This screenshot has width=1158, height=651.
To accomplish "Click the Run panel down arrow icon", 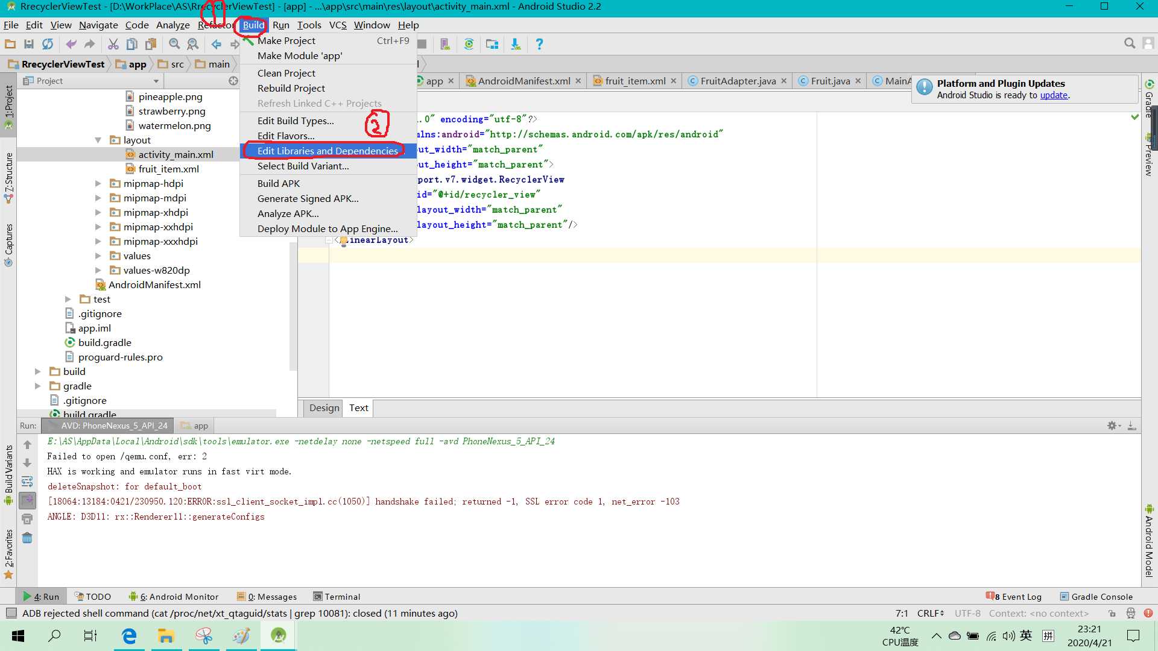I will [27, 463].
